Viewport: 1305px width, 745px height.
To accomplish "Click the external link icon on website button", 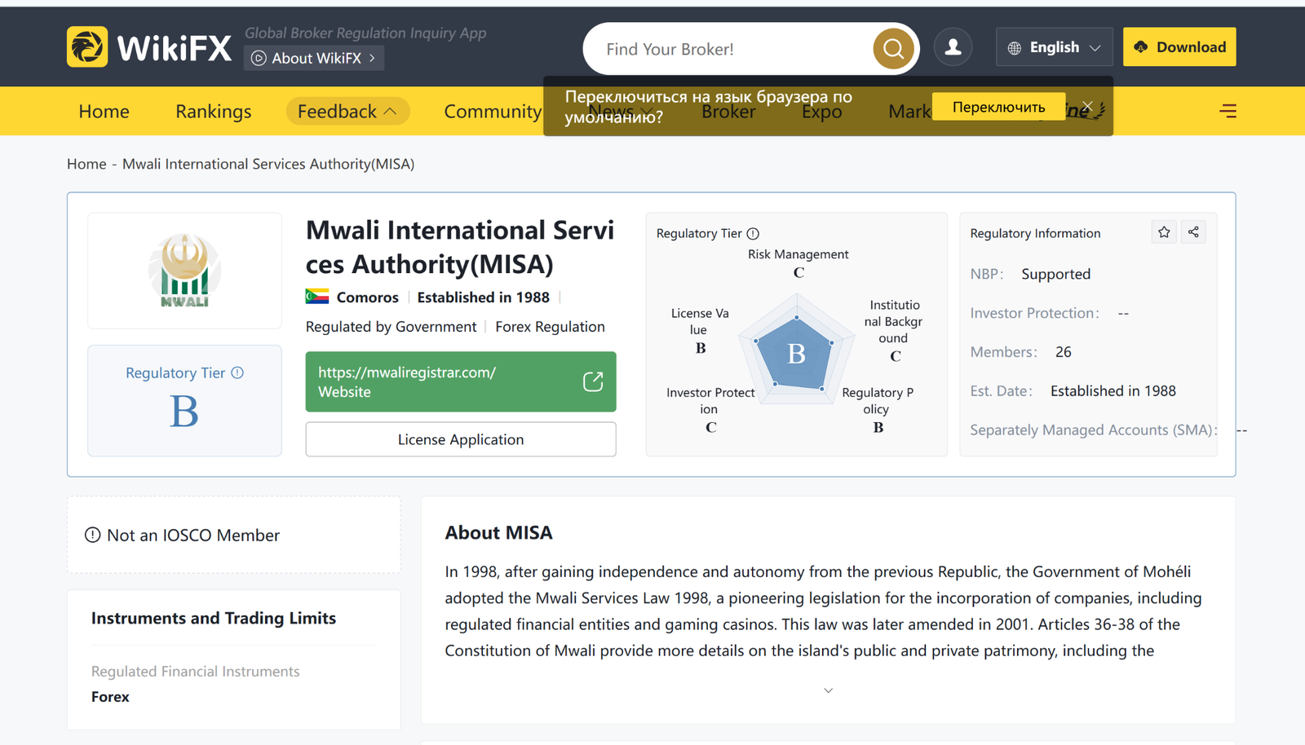I will 593,381.
